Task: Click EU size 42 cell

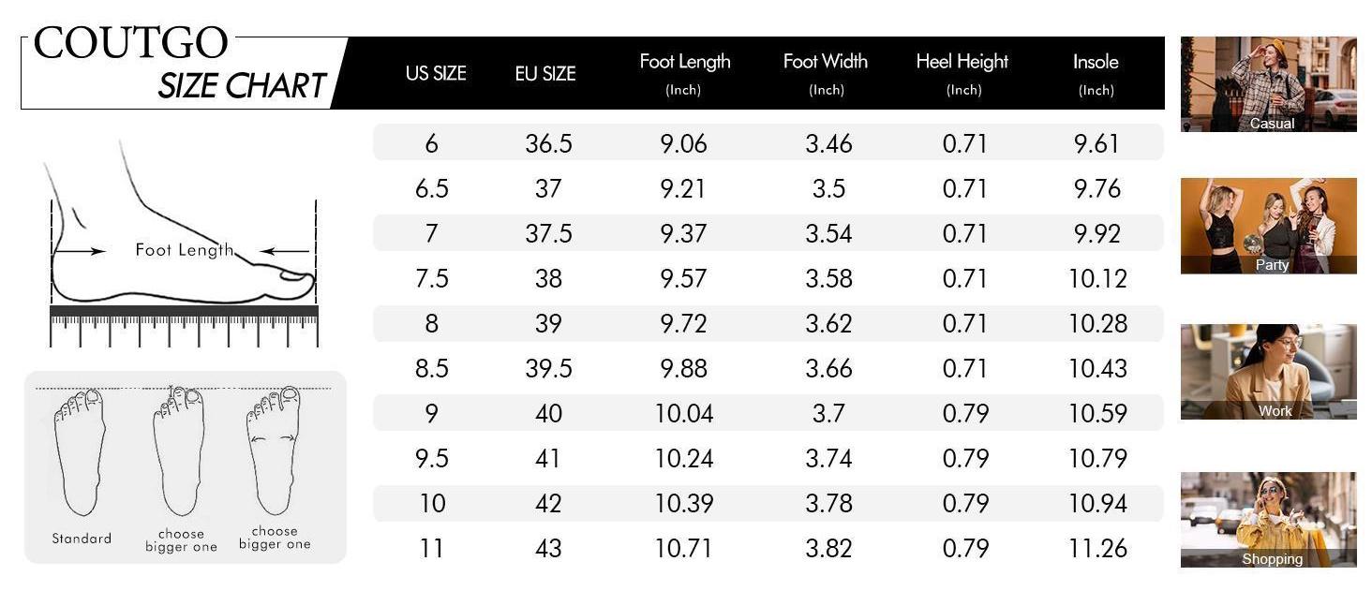Action: click(x=548, y=503)
